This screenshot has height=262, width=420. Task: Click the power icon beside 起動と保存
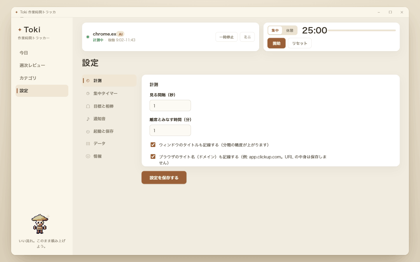88,132
